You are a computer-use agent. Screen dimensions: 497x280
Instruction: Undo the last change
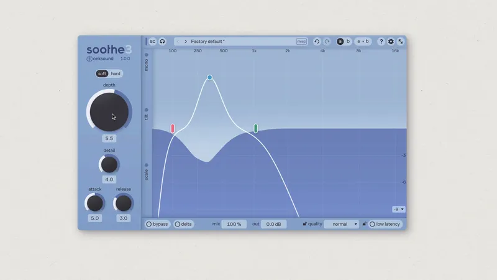point(317,42)
